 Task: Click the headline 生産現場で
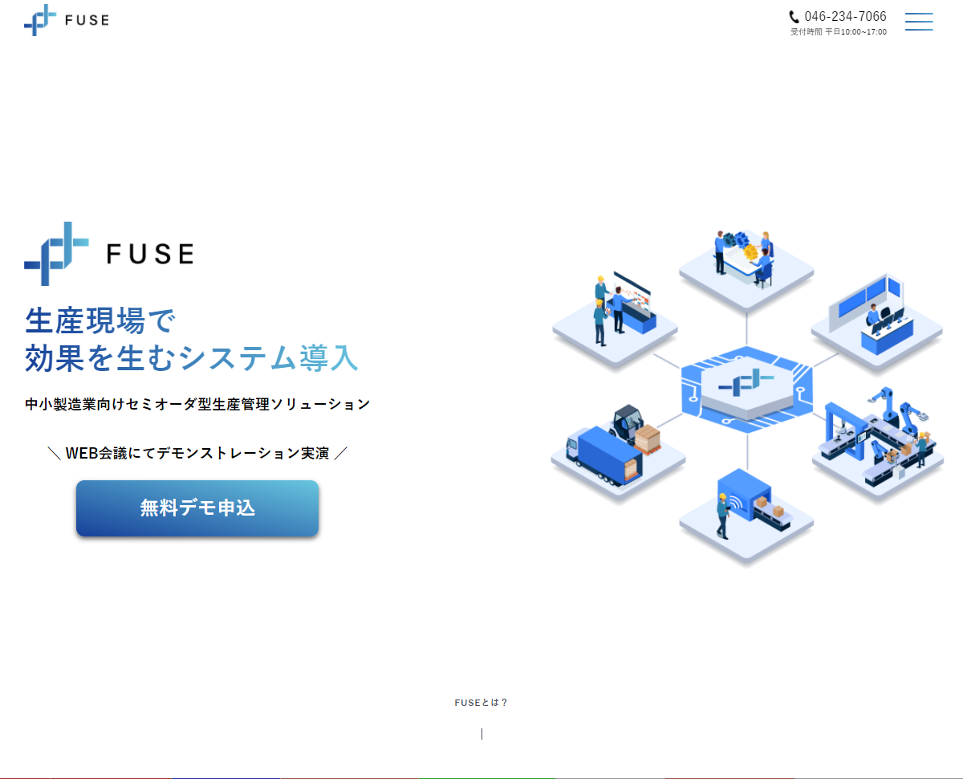click(100, 320)
